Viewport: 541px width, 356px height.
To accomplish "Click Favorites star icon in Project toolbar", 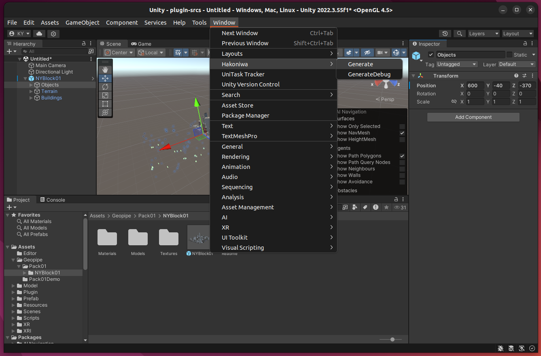I will (386, 207).
